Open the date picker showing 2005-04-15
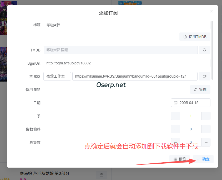The height and width of the screenshot is (180, 222). [190, 103]
